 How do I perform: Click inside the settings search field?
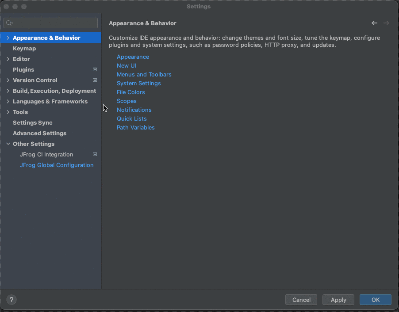tap(50, 23)
